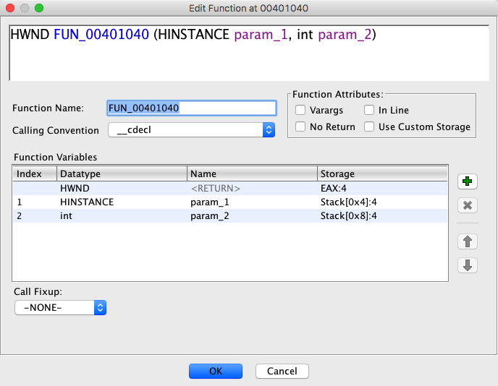Viewport: 498px width, 386px height.
Task: Click the green plus add parameter icon
Action: (x=468, y=182)
